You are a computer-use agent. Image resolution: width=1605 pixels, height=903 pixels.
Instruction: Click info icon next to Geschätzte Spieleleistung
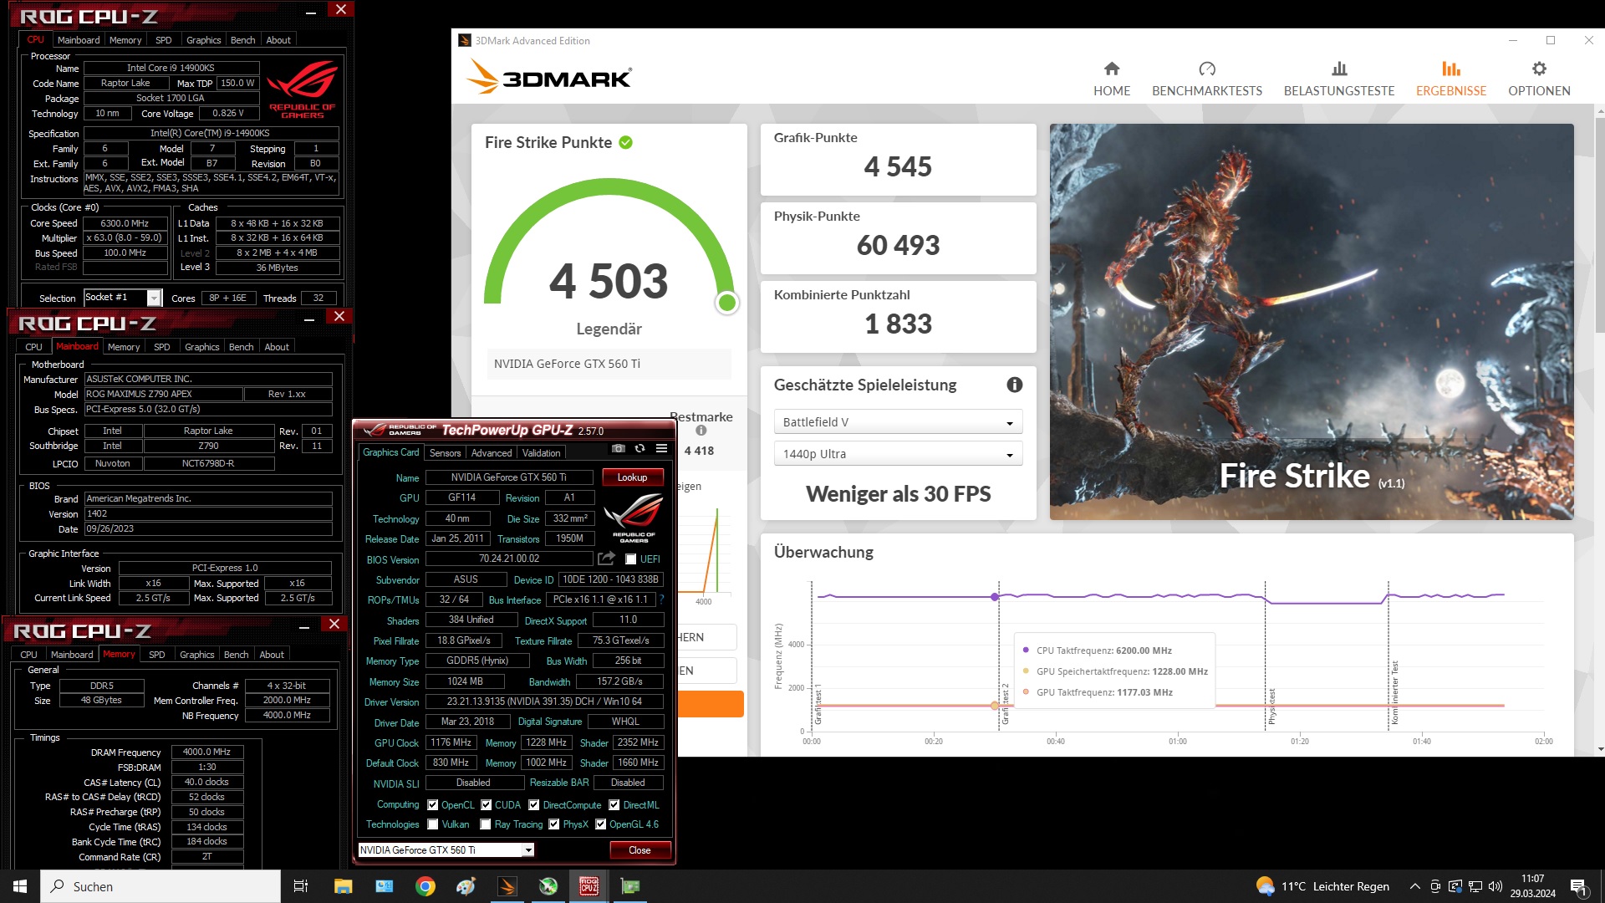(1014, 385)
